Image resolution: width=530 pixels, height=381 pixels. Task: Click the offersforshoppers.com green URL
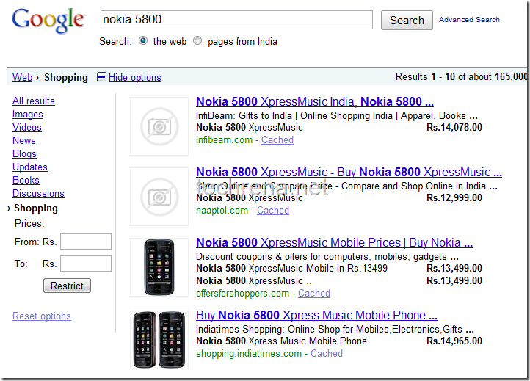click(243, 294)
